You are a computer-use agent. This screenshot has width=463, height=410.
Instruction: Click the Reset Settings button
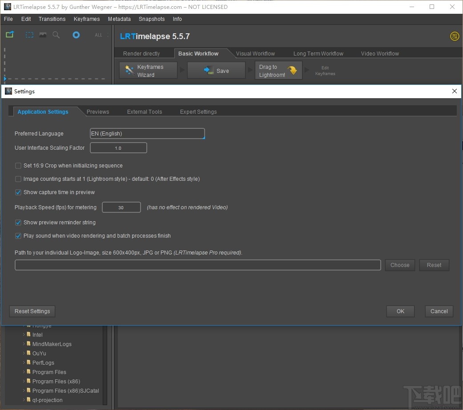(x=32, y=311)
